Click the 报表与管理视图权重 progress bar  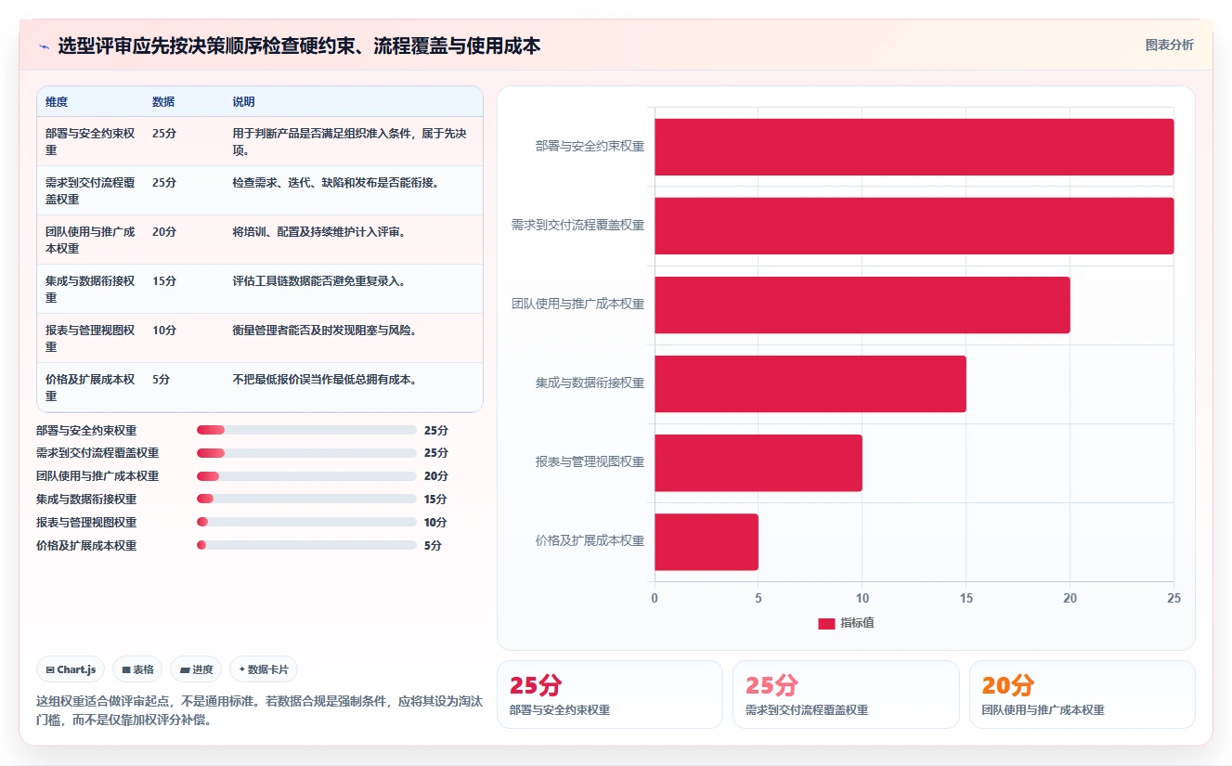coord(306,522)
